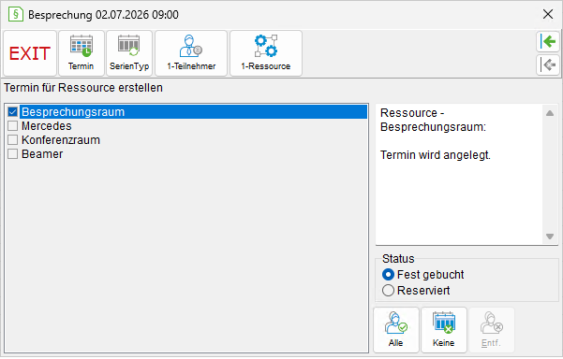
Task: Click the 'Termin wird angelegt.' message text
Action: [436, 155]
